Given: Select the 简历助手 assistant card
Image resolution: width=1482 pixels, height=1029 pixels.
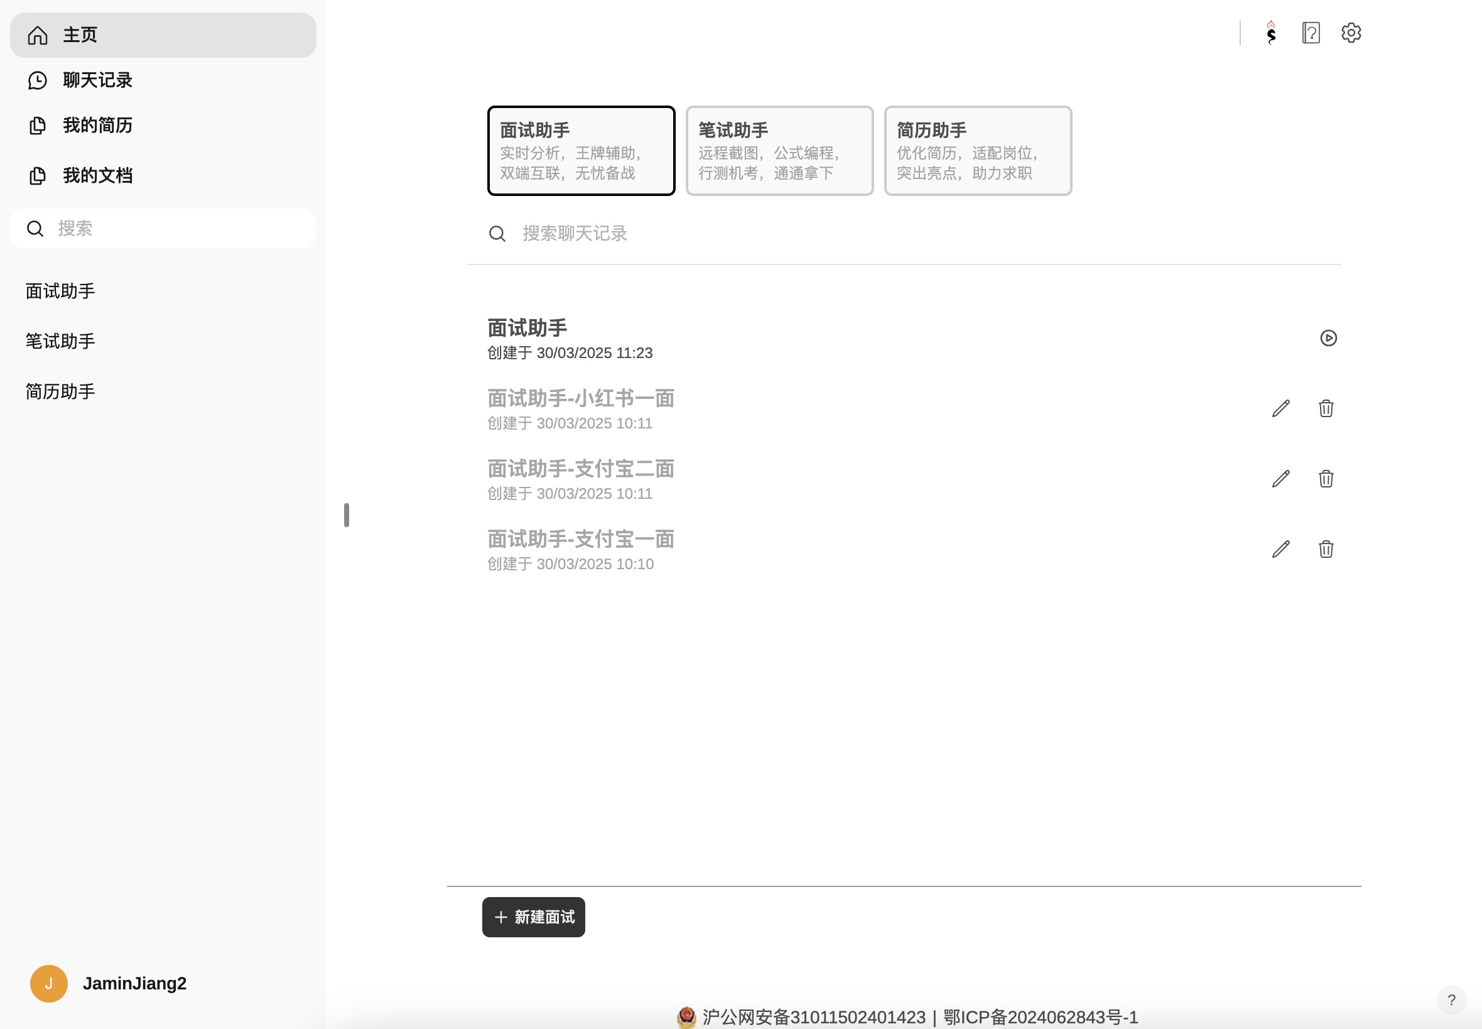Looking at the screenshot, I should click(978, 150).
